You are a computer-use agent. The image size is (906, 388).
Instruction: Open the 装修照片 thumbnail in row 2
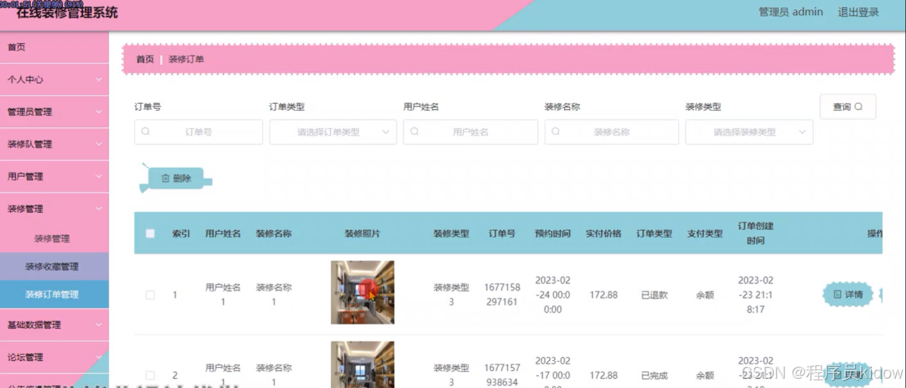pos(362,364)
